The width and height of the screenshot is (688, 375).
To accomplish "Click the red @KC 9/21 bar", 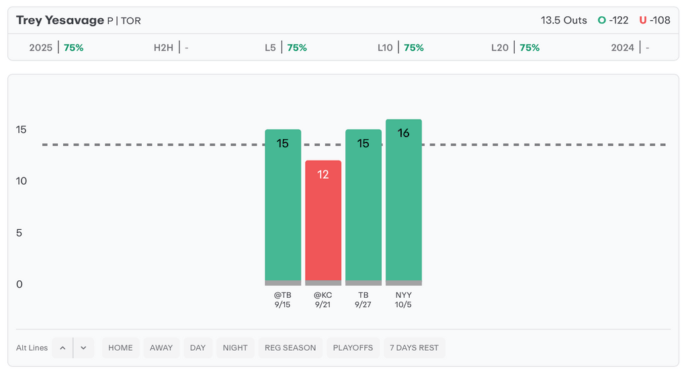I will [323, 222].
